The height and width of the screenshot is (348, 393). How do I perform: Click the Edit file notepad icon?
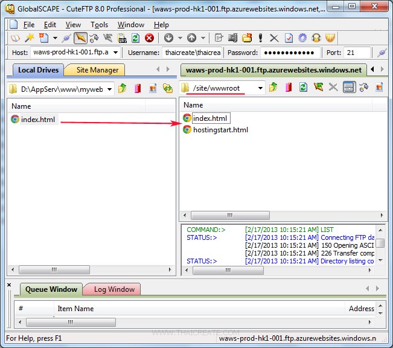(x=219, y=38)
